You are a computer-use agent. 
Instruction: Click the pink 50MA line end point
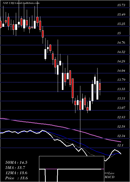click(121, 142)
